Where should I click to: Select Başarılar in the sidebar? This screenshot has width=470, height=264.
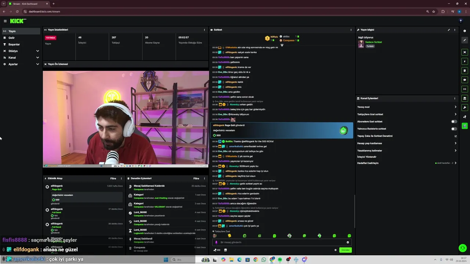point(21,44)
